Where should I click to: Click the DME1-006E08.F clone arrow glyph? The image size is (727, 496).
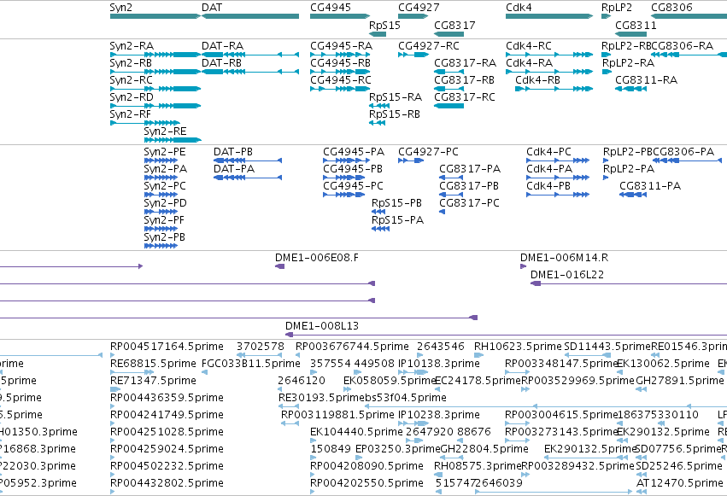[x=279, y=266]
